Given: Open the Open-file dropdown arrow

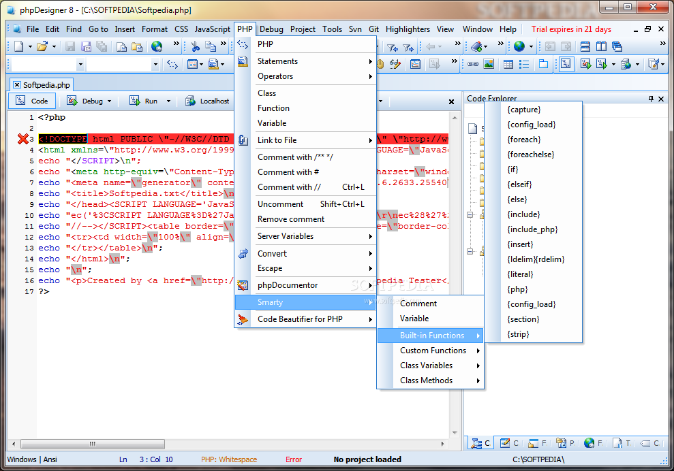Looking at the screenshot, I should point(54,47).
